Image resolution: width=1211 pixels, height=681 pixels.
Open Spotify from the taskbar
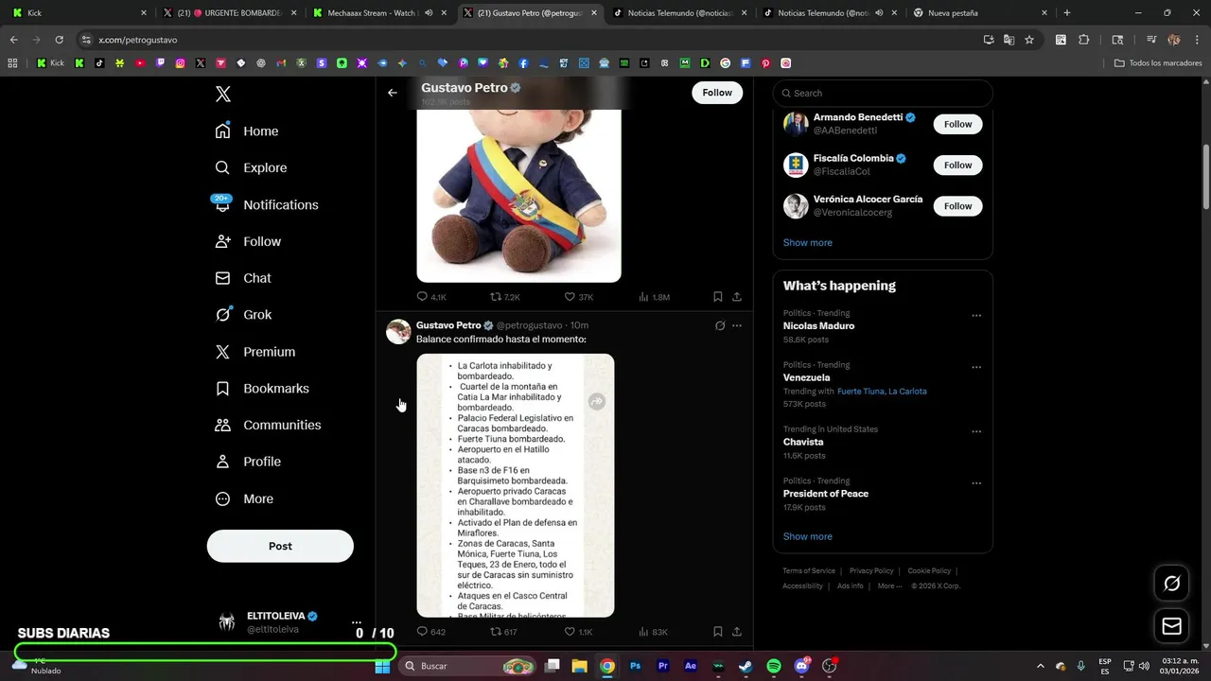[773, 666]
